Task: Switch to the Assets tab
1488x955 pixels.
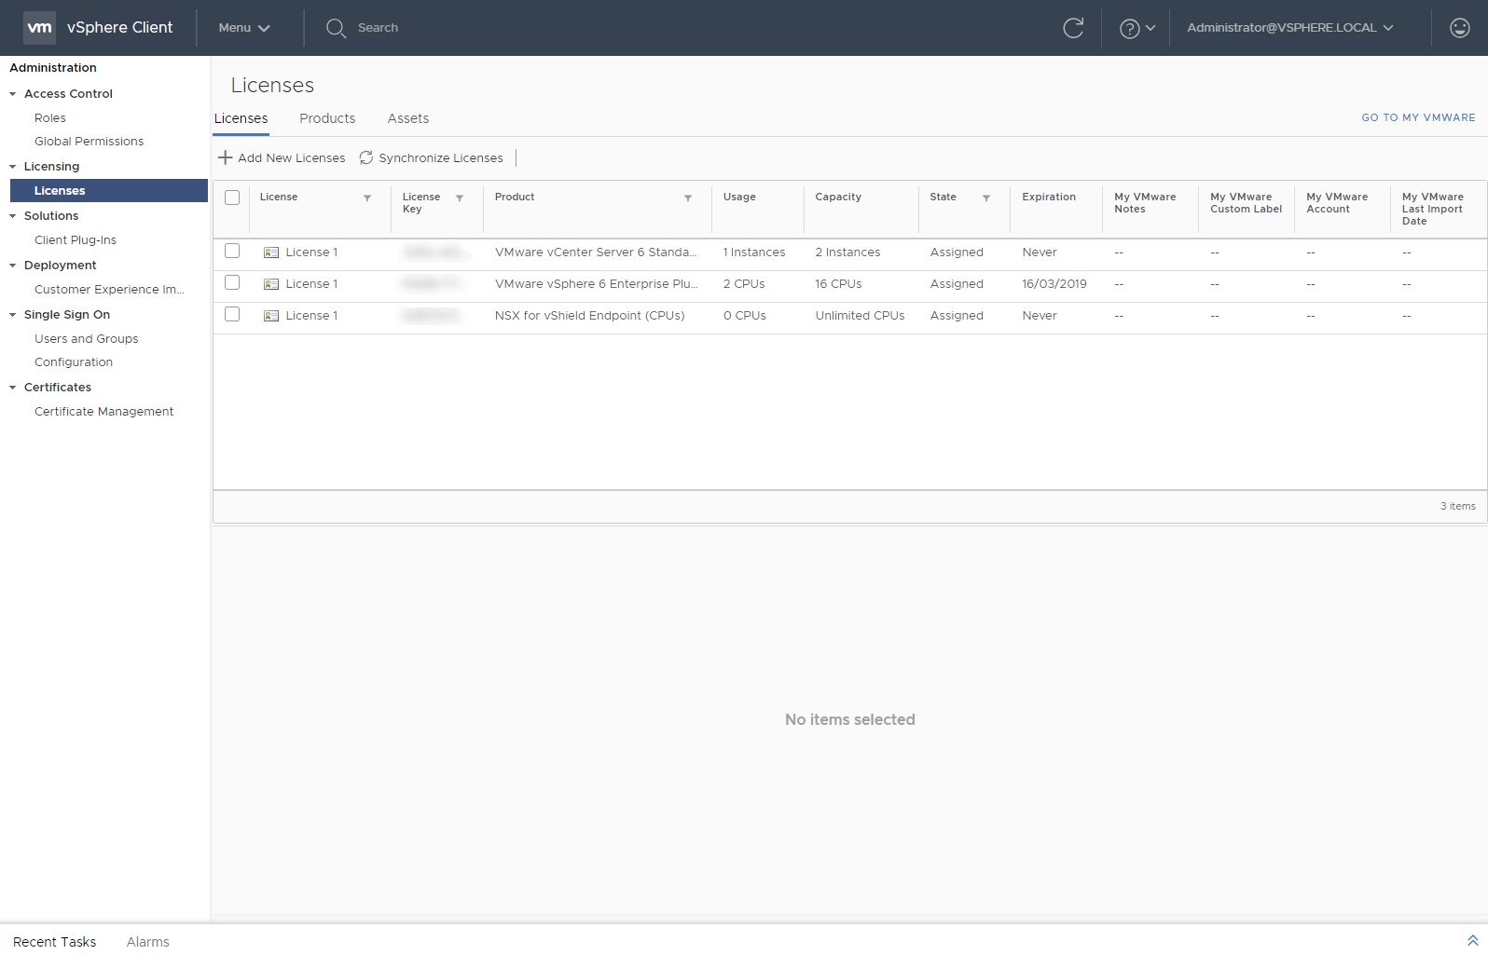Action: click(407, 118)
